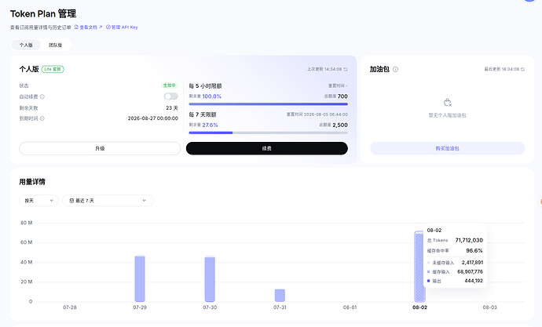Viewport: 542px width, 327px height.
Task: Click the info icon beside 自动续费
Action: tap(42, 97)
